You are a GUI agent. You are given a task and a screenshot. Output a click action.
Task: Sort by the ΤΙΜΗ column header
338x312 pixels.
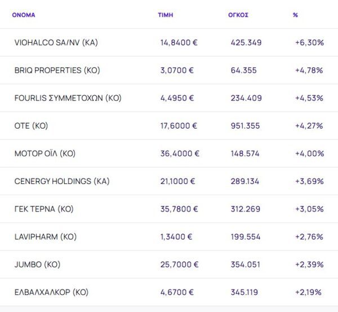pos(166,15)
